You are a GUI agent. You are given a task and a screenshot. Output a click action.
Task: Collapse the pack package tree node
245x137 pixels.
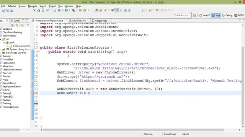click(4, 43)
